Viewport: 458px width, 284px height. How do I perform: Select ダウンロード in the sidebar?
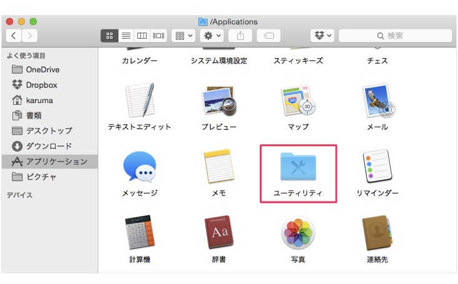click(49, 146)
